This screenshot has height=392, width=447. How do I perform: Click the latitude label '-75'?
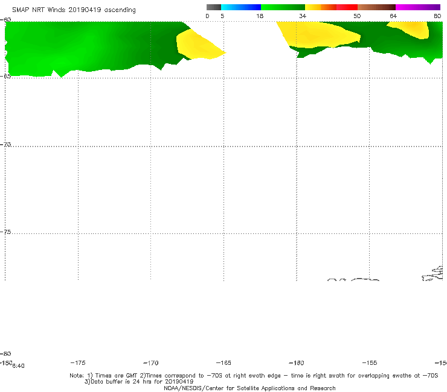click(5, 232)
